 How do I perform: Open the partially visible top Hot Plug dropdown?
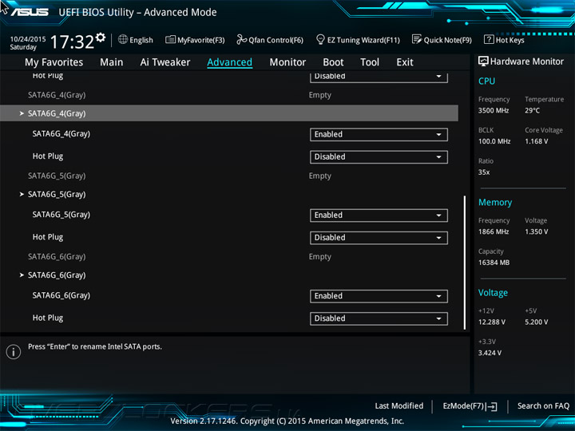379,77
